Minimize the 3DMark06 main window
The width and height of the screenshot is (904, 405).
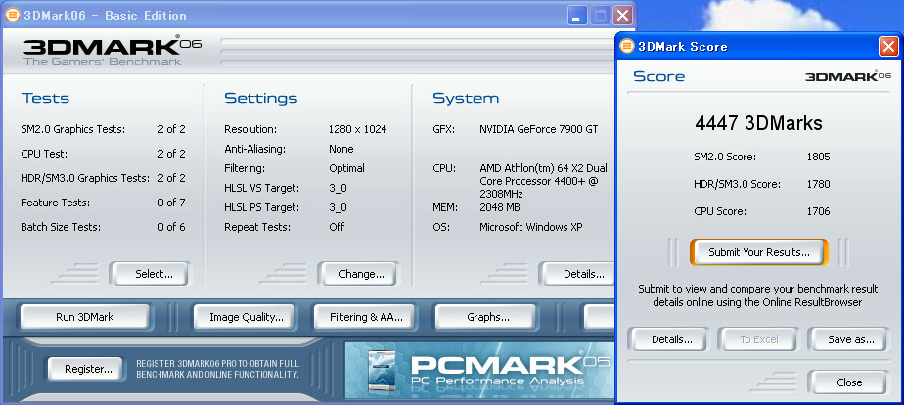pyautogui.click(x=577, y=16)
